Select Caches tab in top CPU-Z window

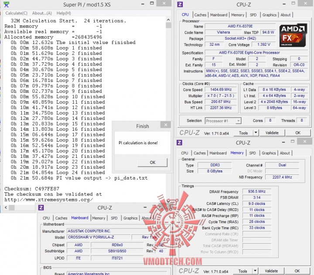(x=200, y=15)
